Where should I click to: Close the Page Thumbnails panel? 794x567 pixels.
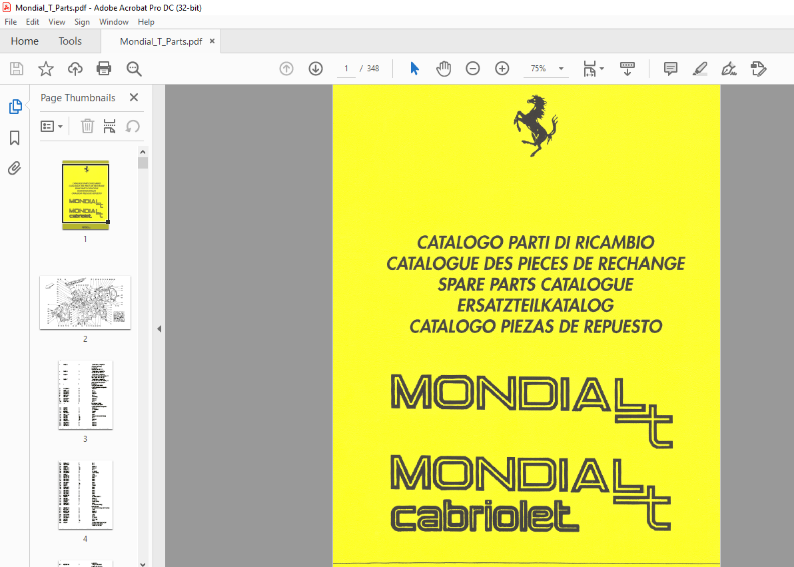134,97
